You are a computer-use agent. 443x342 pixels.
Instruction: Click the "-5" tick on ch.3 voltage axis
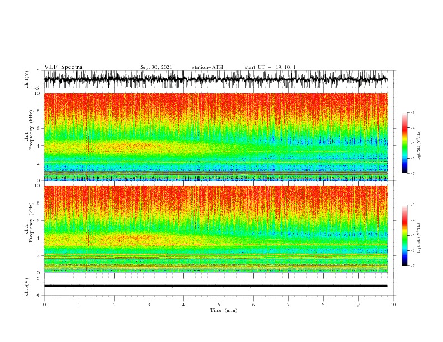[x=38, y=296]
